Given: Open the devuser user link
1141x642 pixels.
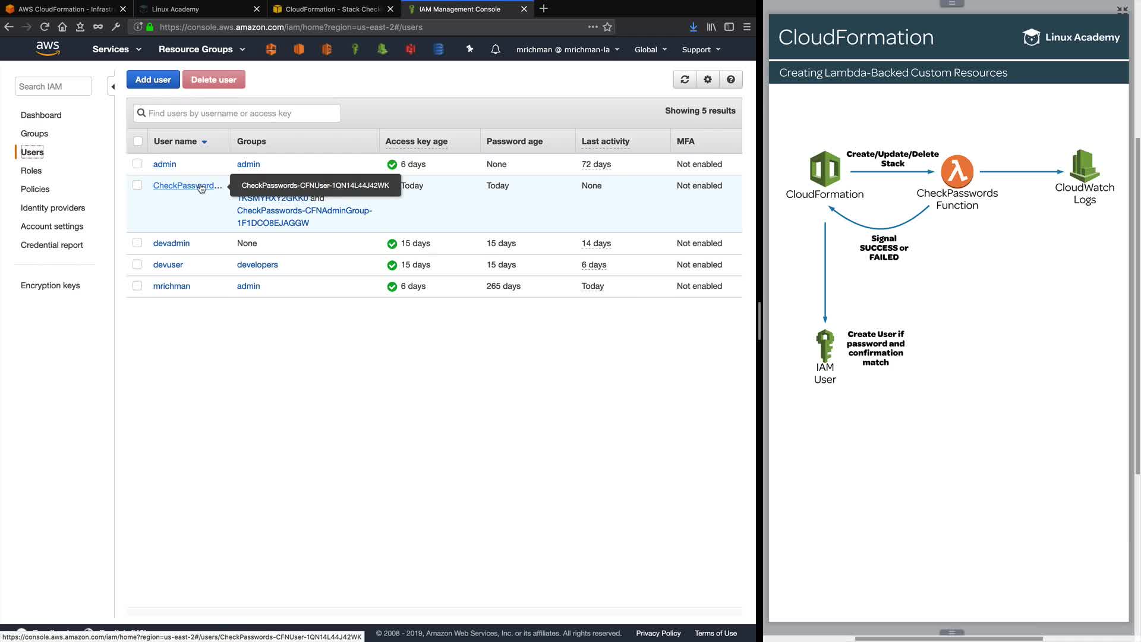Looking at the screenshot, I should [x=168, y=265].
